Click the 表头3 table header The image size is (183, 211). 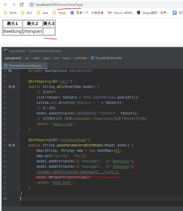pos(49,24)
